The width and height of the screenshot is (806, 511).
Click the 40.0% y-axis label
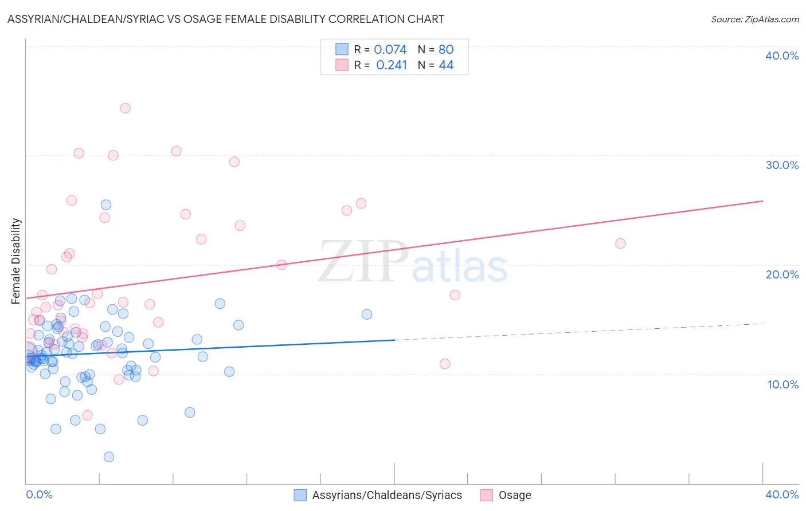[x=782, y=56]
